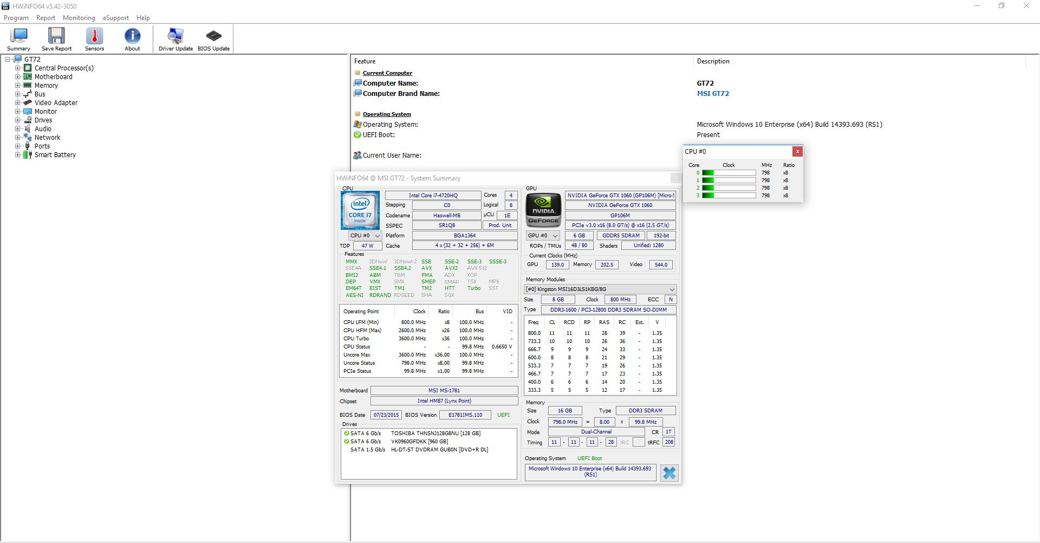Click the Prod. Unit field
Viewport: 1040px width, 543px height.
pyautogui.click(x=500, y=225)
